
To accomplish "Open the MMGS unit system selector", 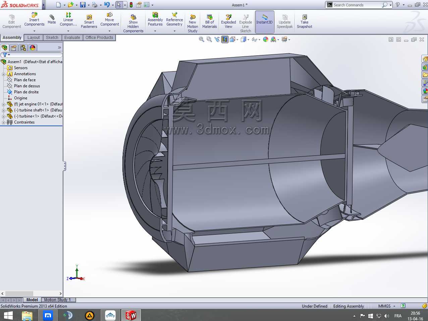I will click(x=387, y=306).
